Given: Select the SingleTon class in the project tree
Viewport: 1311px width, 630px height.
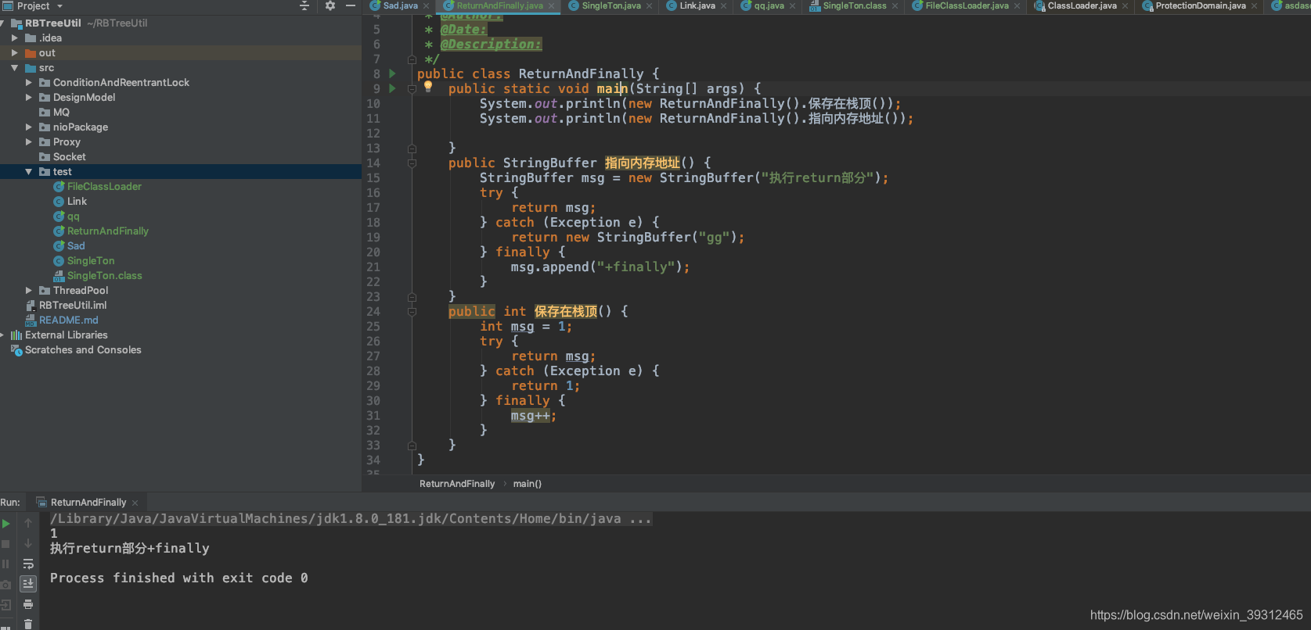Looking at the screenshot, I should (x=91, y=261).
